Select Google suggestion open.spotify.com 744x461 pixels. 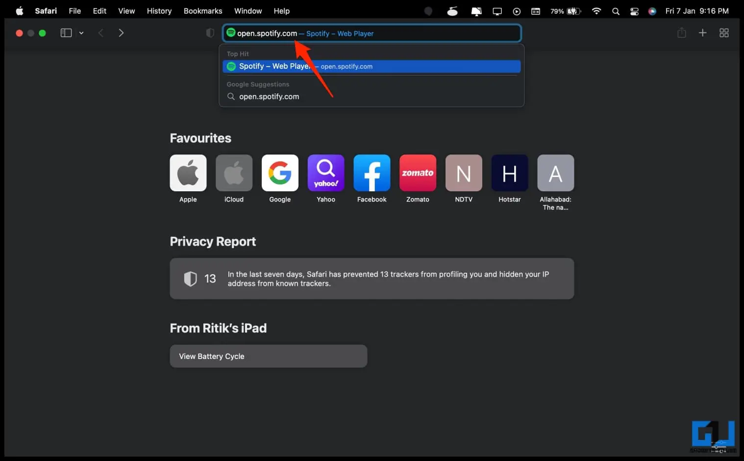pos(372,97)
